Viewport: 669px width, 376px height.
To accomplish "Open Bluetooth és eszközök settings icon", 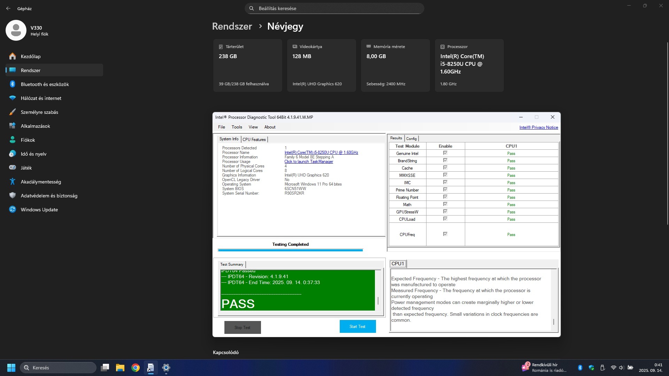I will 13,84.
